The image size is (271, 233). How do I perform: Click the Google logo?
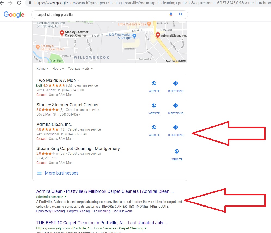pos(14,14)
